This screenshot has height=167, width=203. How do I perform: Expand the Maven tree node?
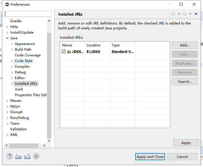pos(7,101)
